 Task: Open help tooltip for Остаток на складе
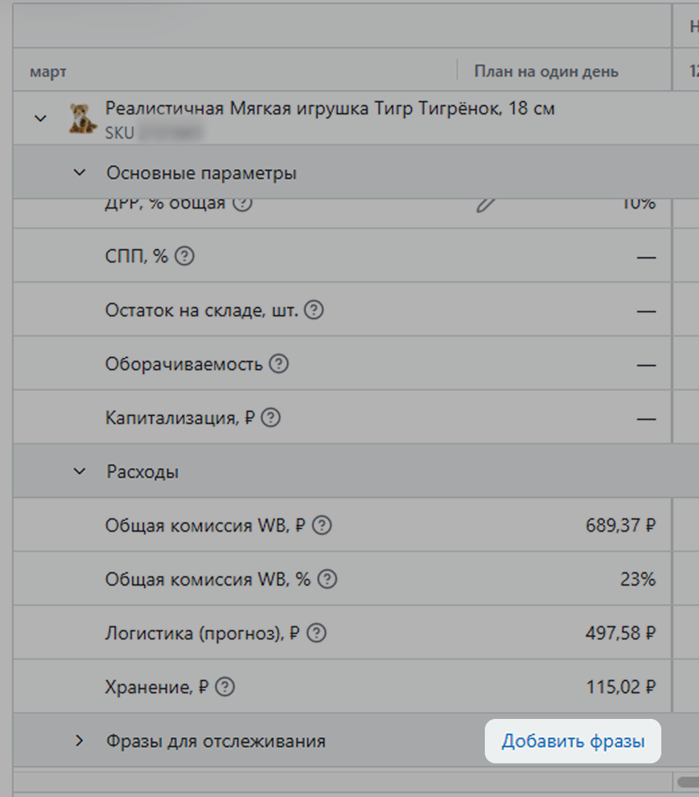coord(314,310)
